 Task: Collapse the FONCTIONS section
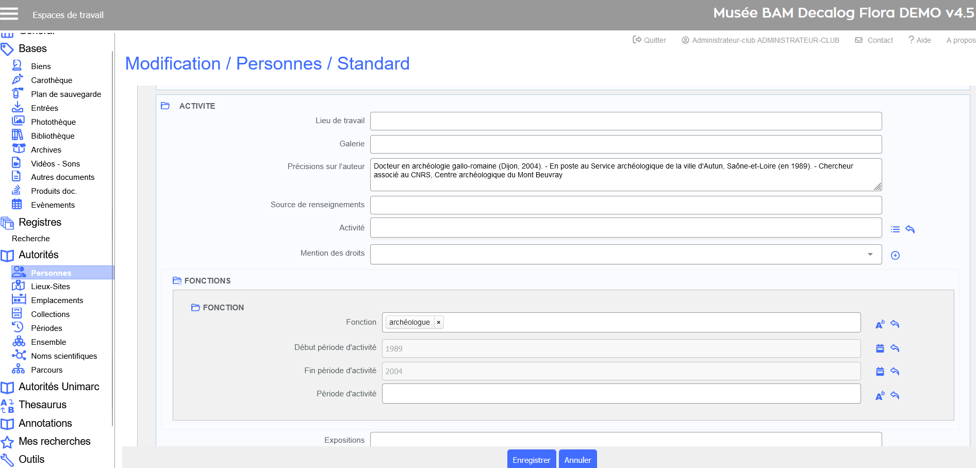[x=177, y=281]
